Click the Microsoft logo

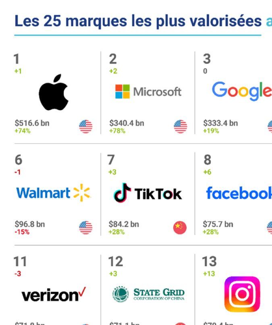coord(148,91)
